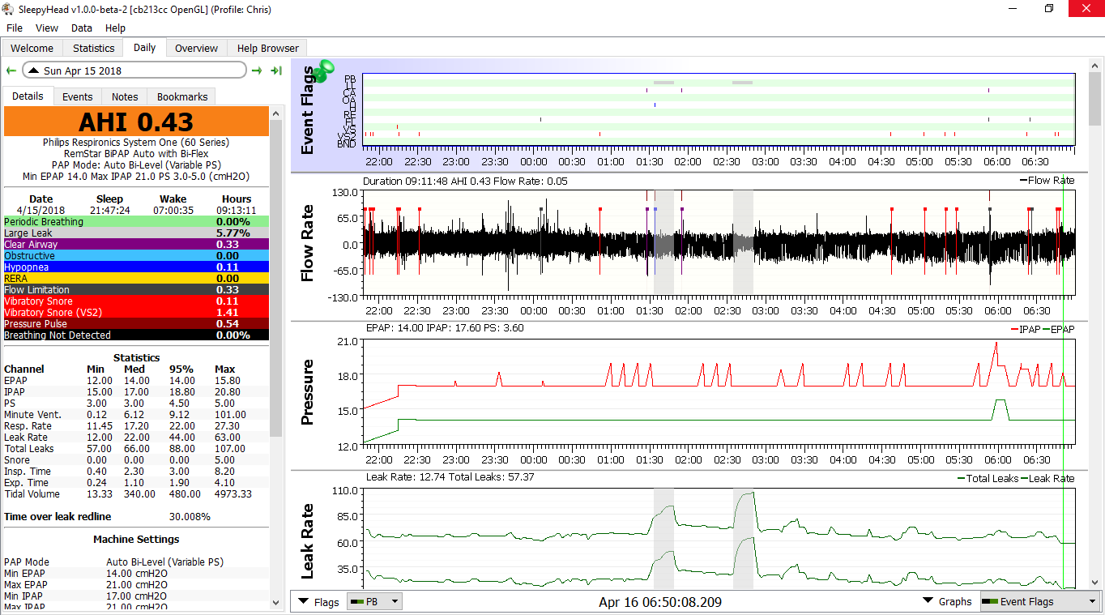This screenshot has width=1105, height=615.
Task: Click the Vibratory Snore 0.11 row
Action: tap(136, 301)
